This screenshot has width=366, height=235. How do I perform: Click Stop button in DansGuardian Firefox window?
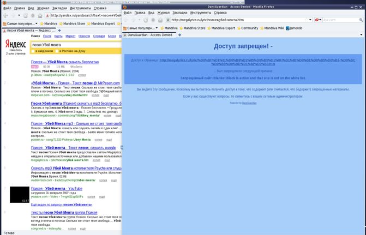click(153, 20)
